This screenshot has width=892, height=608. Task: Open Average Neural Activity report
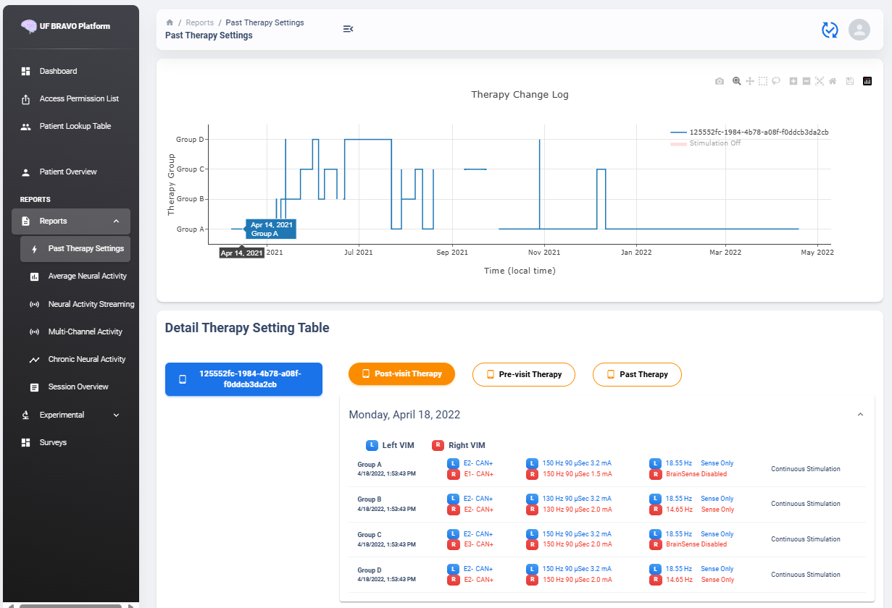tap(87, 276)
